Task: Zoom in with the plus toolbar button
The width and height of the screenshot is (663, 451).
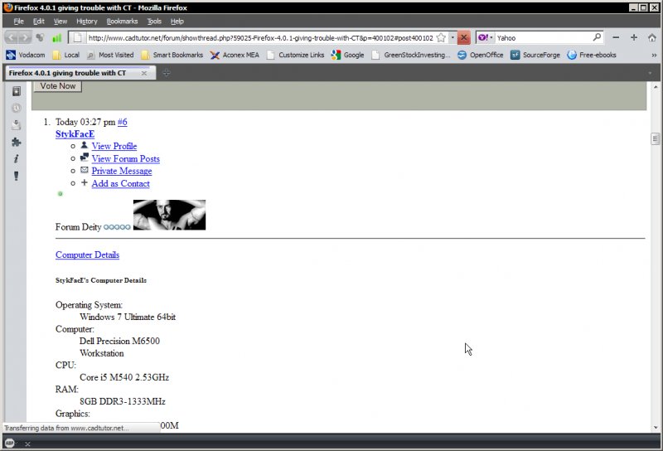Action: (634, 37)
